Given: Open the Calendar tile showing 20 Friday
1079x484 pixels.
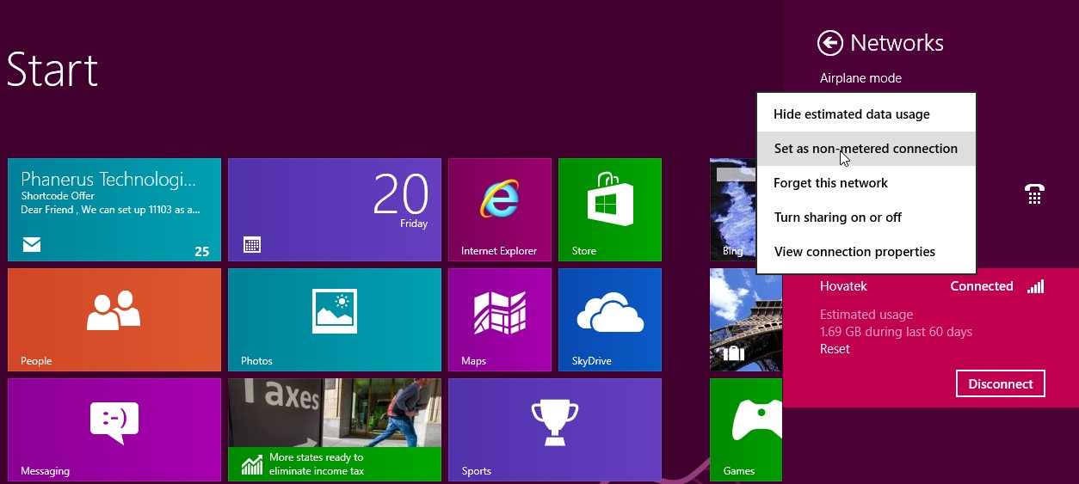Looking at the screenshot, I should click(x=335, y=210).
